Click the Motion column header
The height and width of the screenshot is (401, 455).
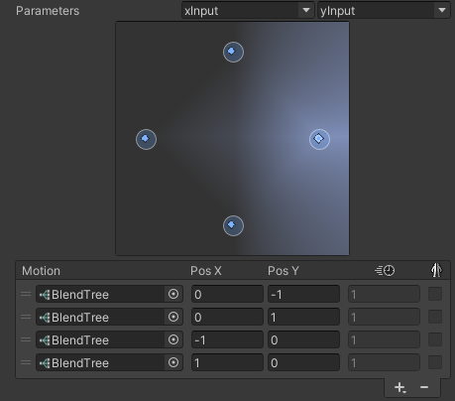point(41,271)
